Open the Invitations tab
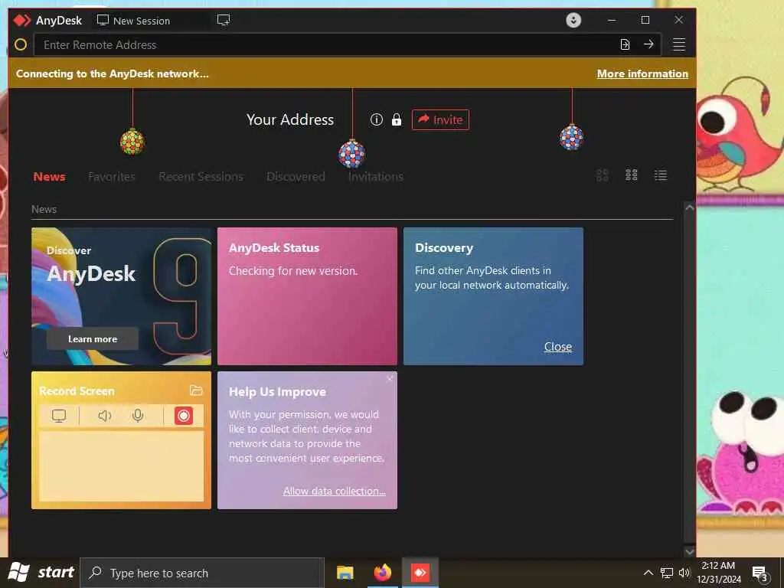 click(375, 177)
